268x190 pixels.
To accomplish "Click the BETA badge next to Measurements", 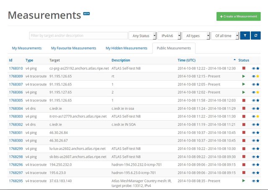I will click(x=87, y=13).
